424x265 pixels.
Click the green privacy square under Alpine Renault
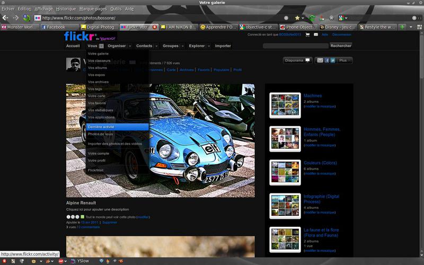tap(82, 217)
